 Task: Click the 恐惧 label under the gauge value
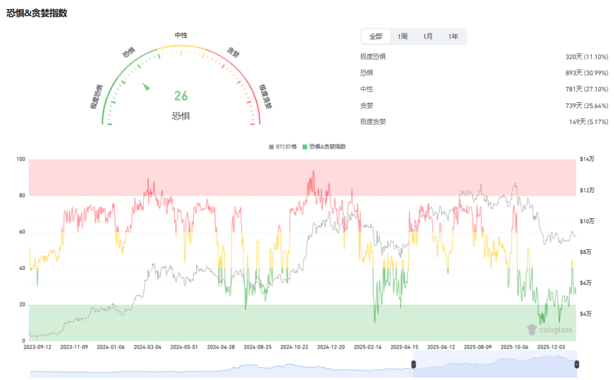pyautogui.click(x=181, y=116)
